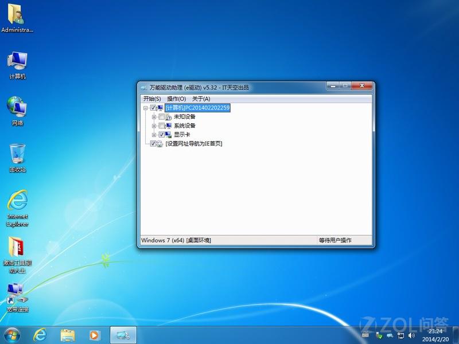Click the keyboard input method tray icon
The image size is (459, 344).
(x=365, y=335)
